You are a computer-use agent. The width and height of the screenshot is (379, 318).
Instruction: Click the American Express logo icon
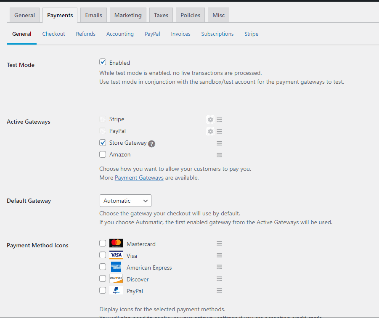[x=116, y=267]
